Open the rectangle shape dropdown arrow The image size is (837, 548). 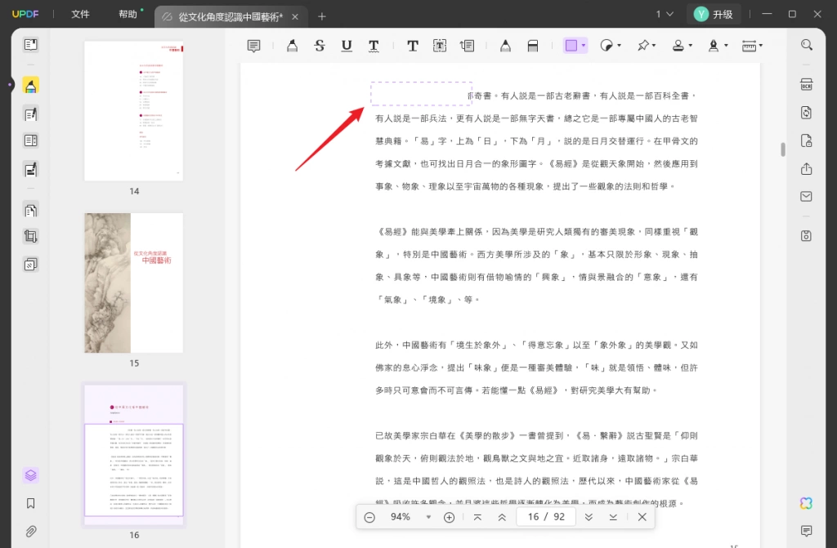[584, 46]
